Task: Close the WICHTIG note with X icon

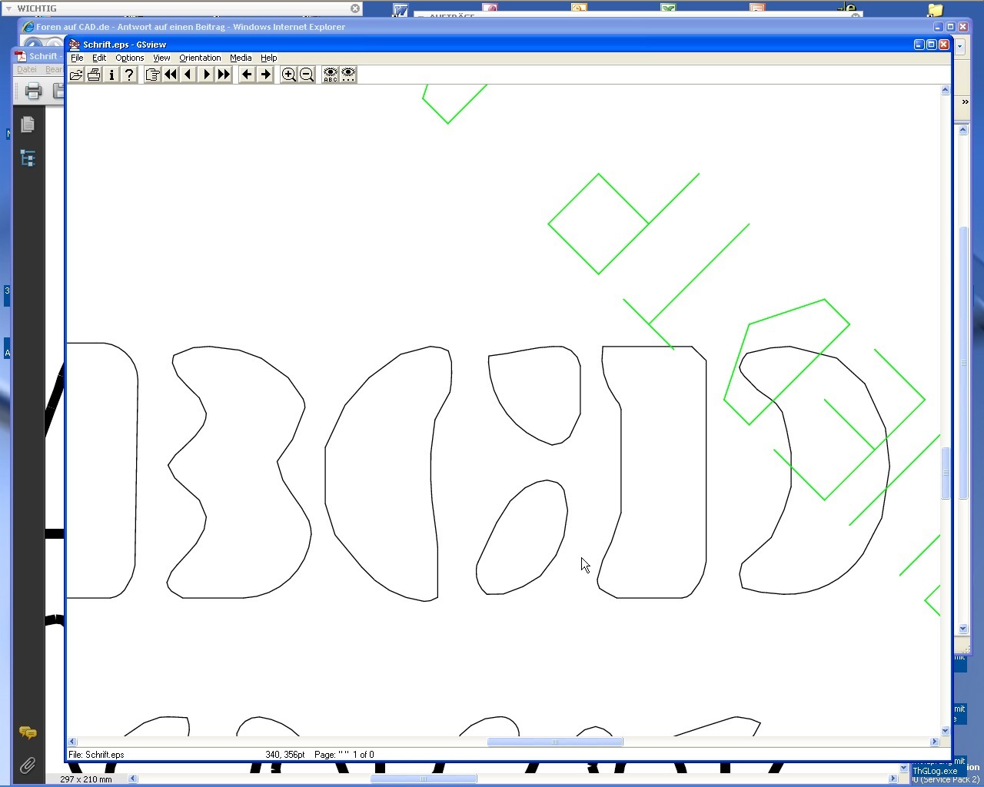Action: (x=355, y=8)
